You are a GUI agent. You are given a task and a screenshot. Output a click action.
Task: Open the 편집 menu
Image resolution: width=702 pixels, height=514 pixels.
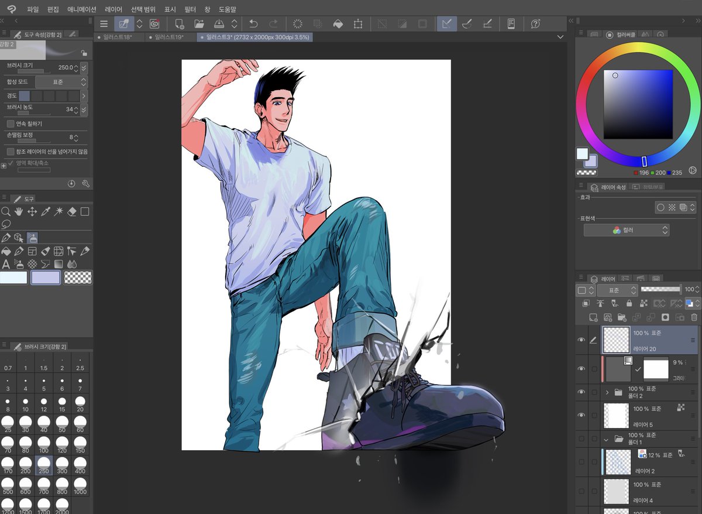53,9
